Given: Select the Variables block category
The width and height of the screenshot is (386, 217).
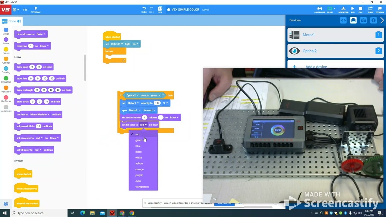Looking at the screenshot, I should [6, 89].
